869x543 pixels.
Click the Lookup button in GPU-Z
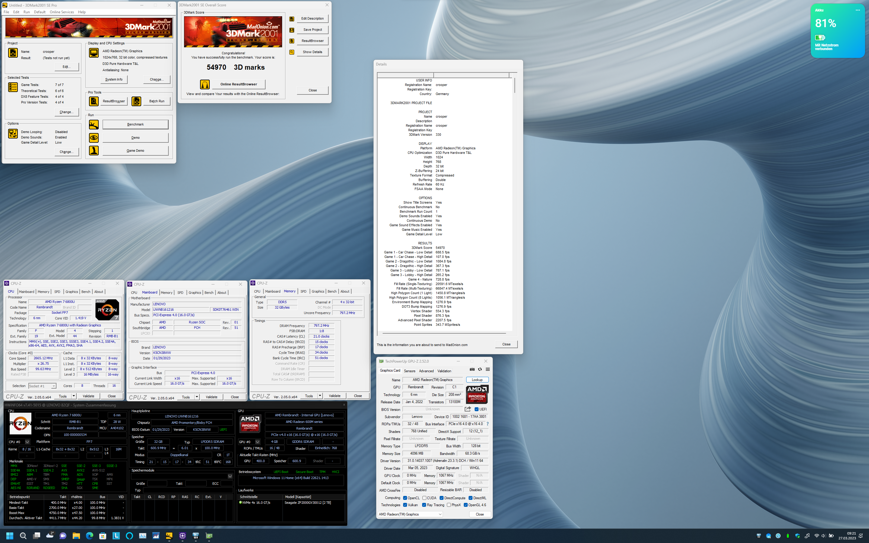click(477, 379)
